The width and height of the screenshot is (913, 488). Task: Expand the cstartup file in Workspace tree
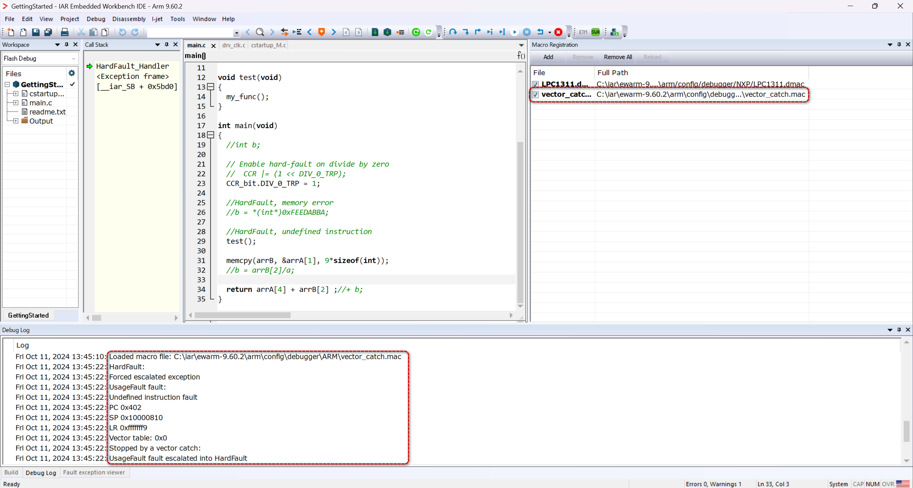click(15, 93)
